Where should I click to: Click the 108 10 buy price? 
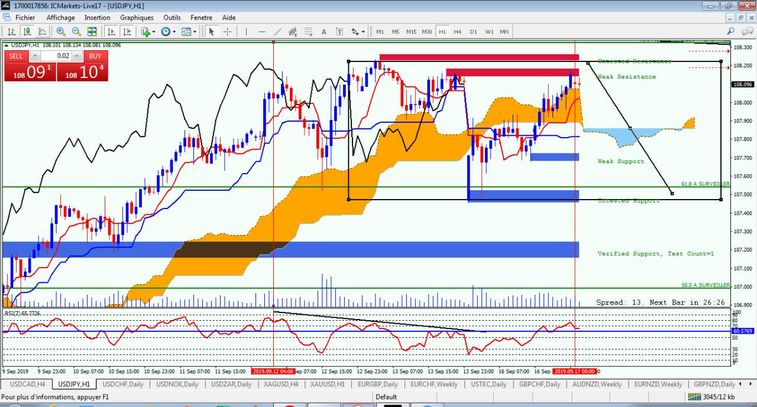[x=83, y=71]
